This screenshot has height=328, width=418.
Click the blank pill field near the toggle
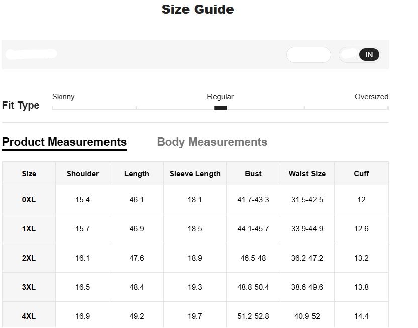(x=308, y=54)
